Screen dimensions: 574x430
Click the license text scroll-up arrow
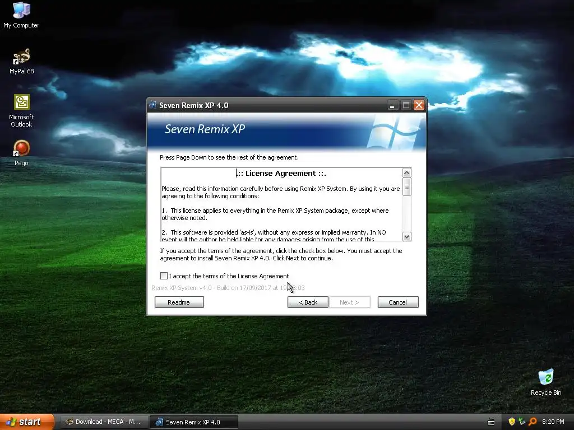click(407, 172)
